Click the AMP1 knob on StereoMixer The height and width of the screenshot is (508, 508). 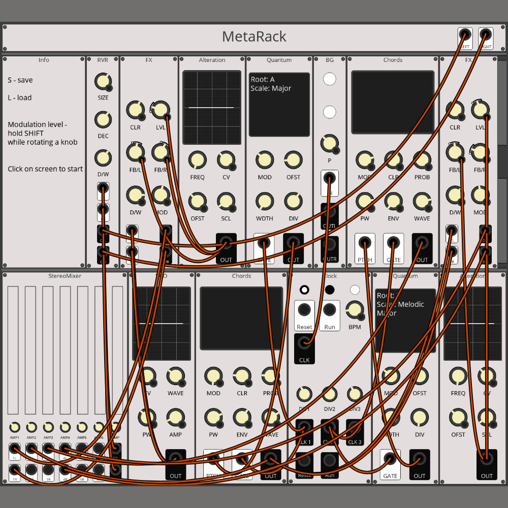(14, 427)
